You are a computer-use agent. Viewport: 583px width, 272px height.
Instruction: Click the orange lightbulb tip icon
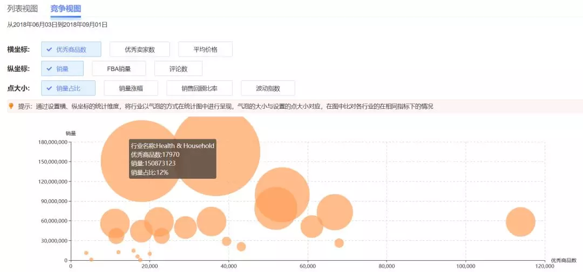[11, 107]
